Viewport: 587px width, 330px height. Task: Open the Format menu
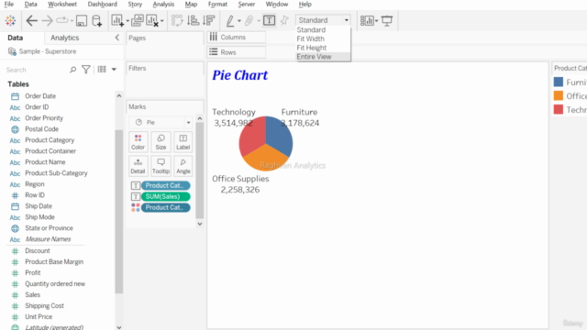click(217, 4)
